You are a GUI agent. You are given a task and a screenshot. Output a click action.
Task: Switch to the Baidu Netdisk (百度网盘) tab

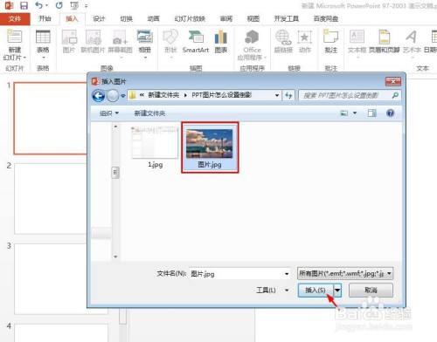(x=326, y=19)
